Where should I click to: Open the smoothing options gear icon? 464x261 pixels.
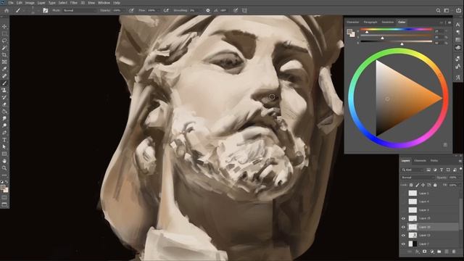pyautogui.click(x=208, y=10)
